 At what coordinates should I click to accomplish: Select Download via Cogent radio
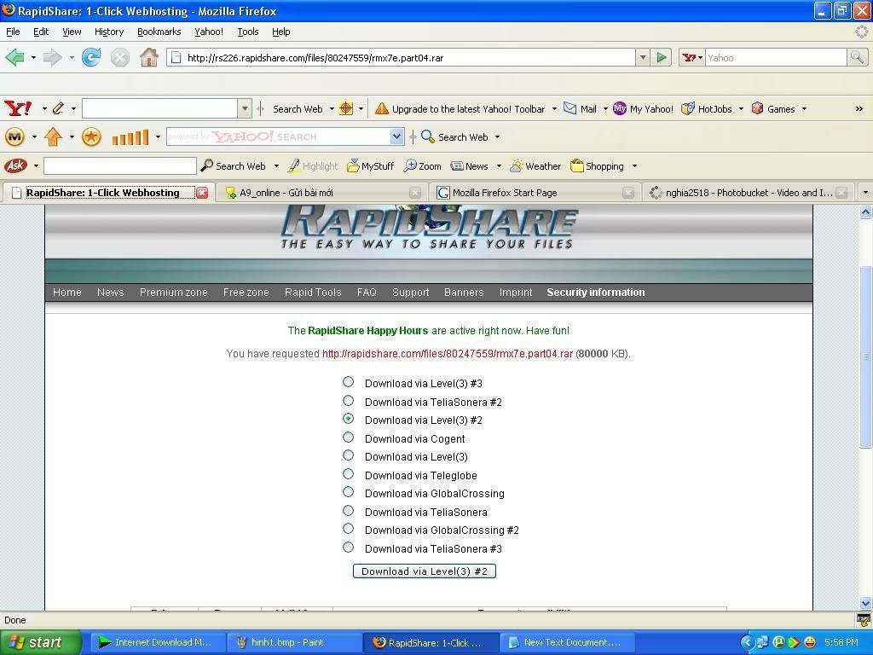point(348,438)
